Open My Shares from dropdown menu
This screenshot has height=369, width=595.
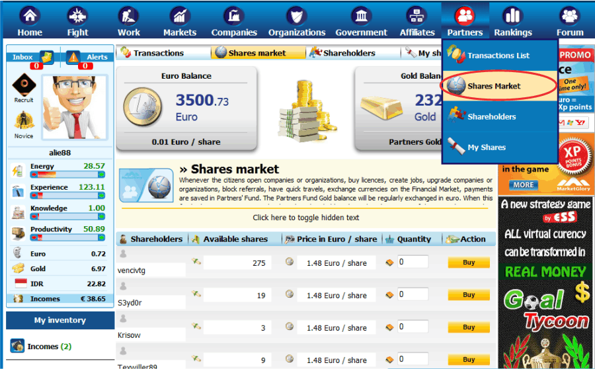tap(486, 147)
